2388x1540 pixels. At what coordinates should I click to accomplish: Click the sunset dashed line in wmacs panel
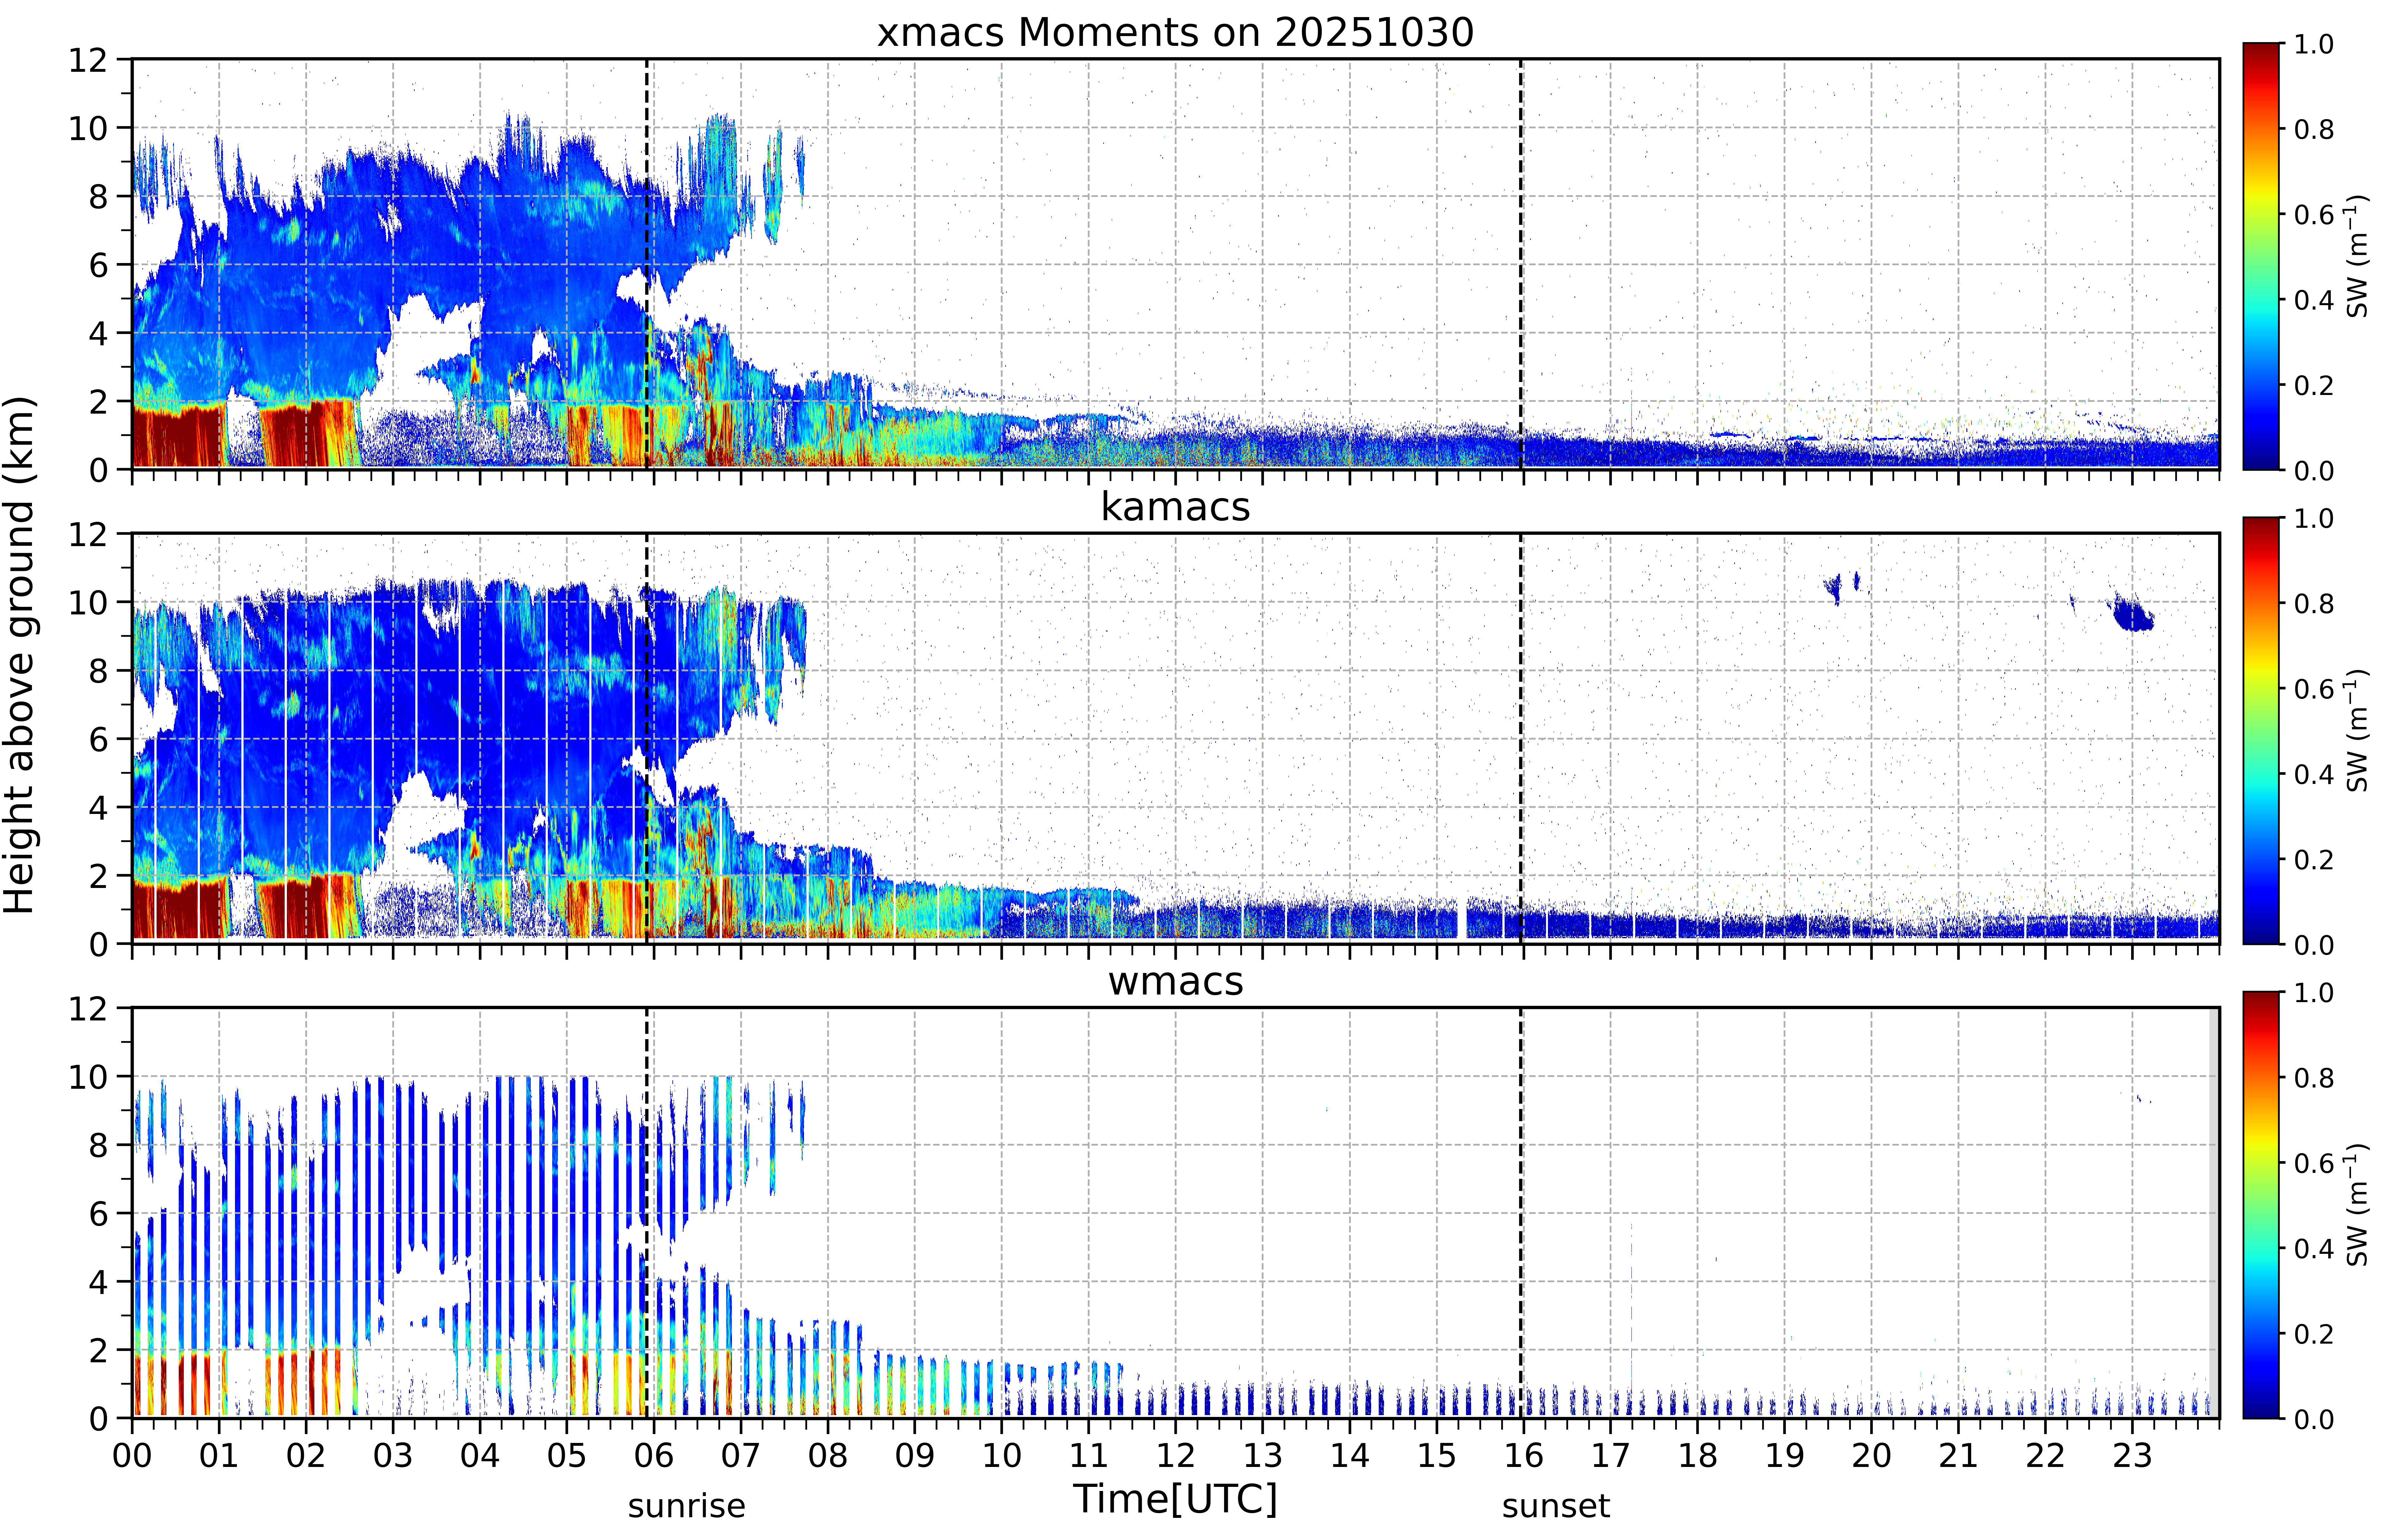(x=1521, y=1213)
